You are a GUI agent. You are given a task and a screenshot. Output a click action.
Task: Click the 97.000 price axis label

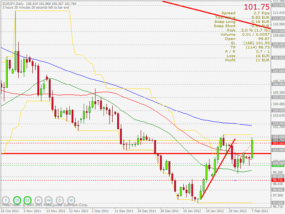(x=278, y=203)
